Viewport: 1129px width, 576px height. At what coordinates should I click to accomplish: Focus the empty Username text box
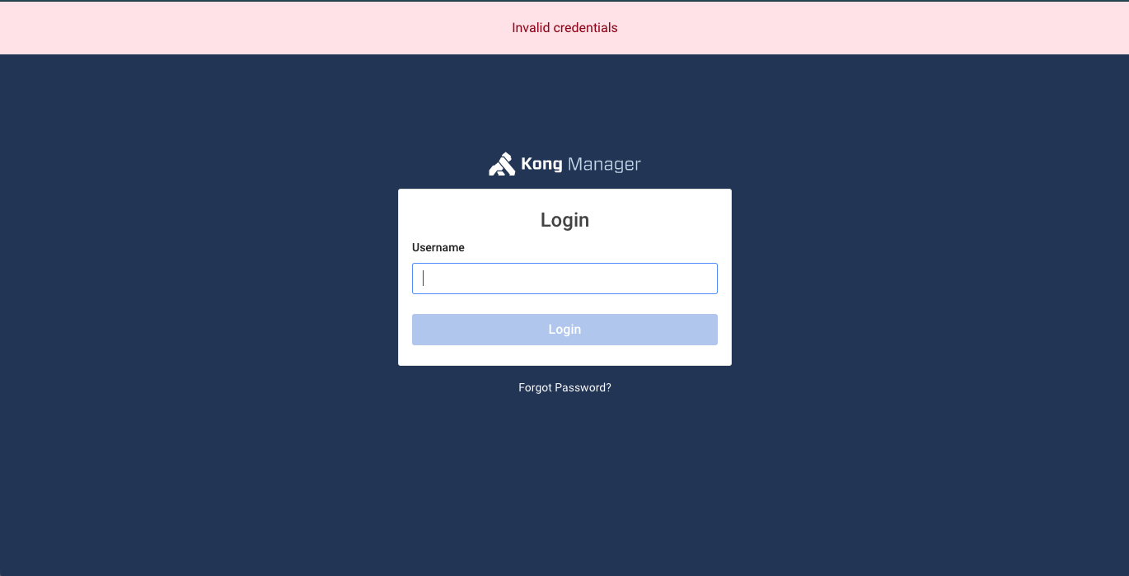point(564,279)
